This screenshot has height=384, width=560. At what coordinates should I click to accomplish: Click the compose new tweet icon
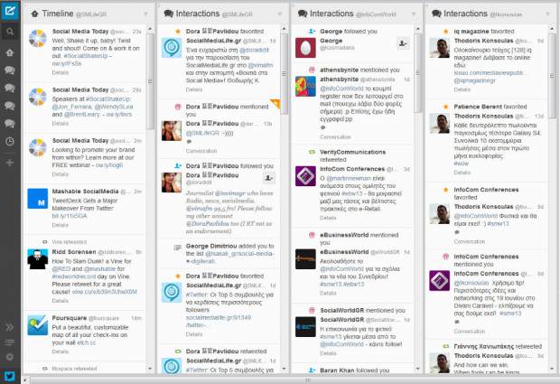point(10,11)
